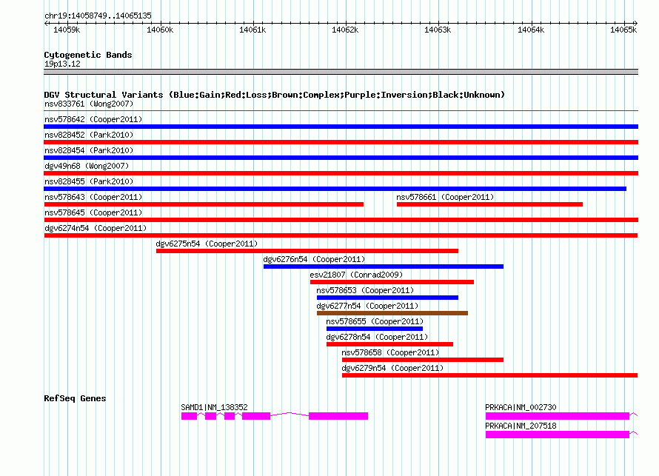The height and width of the screenshot is (476, 659).
Task: Click the red dgv6278n54 loss bar
Action: click(389, 344)
